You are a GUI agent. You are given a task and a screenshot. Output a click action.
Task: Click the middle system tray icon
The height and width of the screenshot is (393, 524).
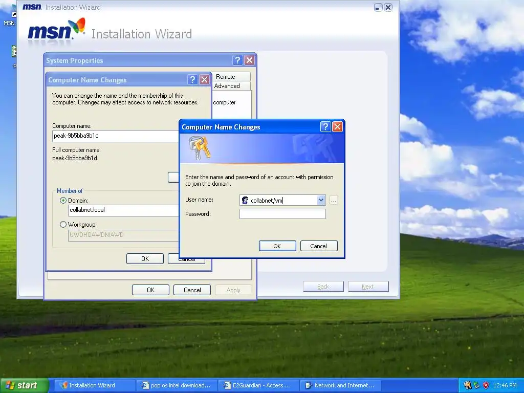(476, 385)
